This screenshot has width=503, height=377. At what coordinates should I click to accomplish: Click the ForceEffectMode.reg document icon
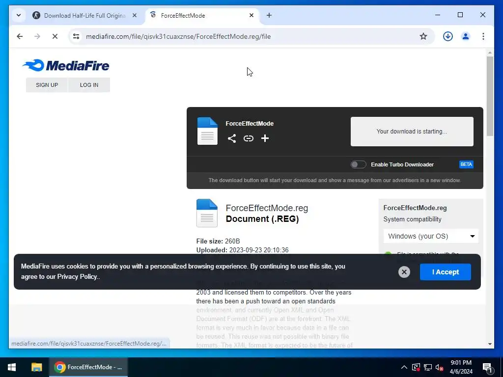tap(207, 213)
